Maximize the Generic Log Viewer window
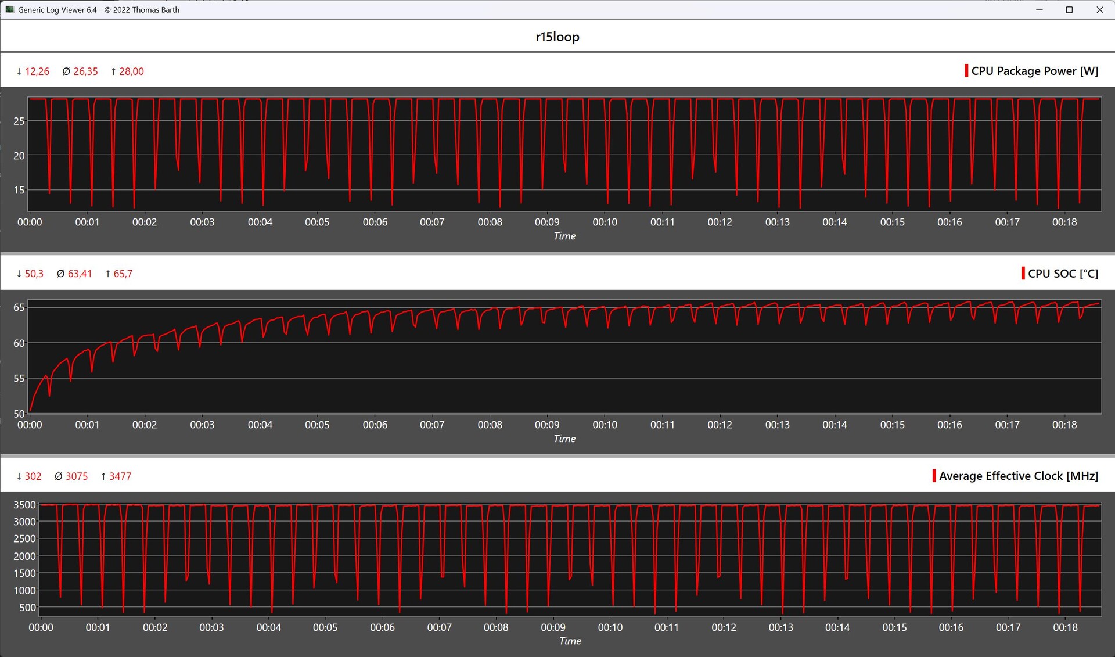The width and height of the screenshot is (1115, 657). (x=1069, y=10)
